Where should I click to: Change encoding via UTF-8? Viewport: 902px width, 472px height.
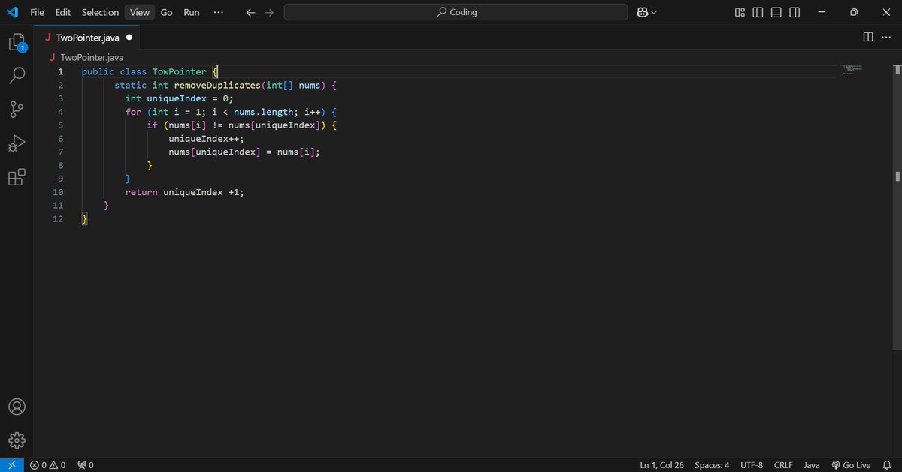pyautogui.click(x=751, y=465)
